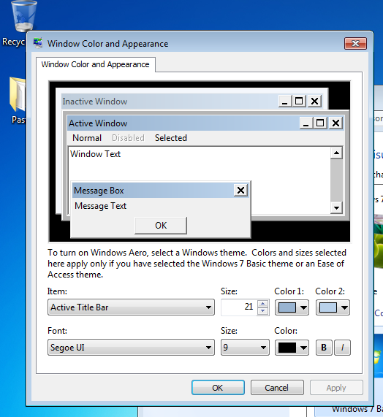Screen dimensions: 383x417
Task: Click the dialog title bar monitor icon
Action: [x=38, y=43]
